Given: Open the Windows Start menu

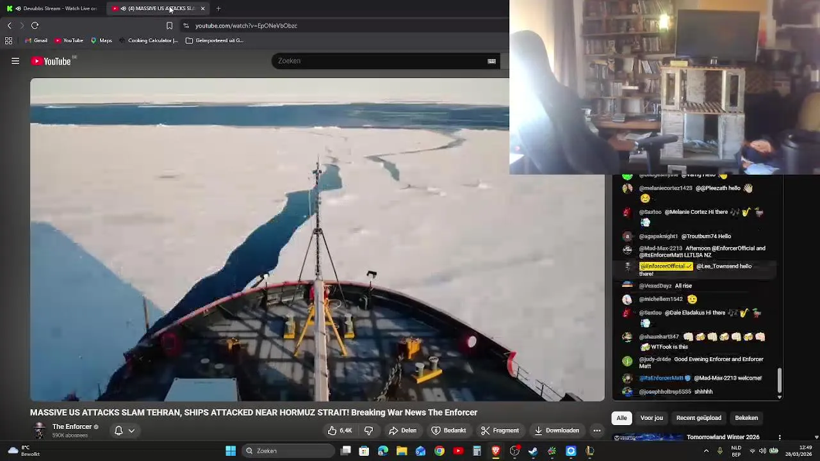Looking at the screenshot, I should pos(231,451).
